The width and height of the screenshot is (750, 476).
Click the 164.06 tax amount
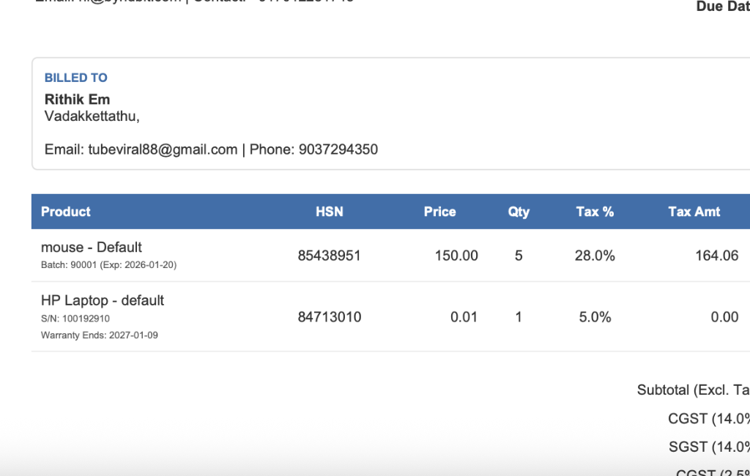716,256
